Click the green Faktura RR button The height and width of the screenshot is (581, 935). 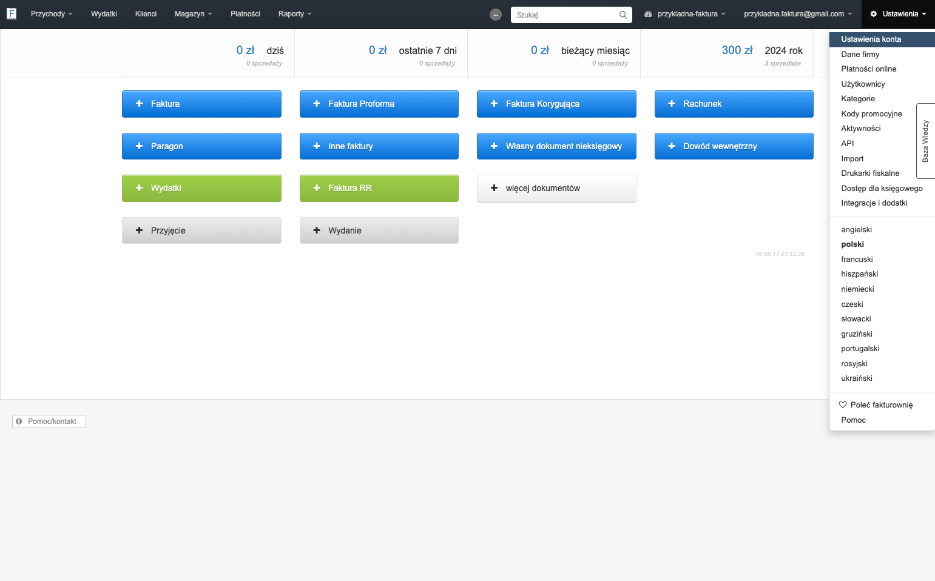tap(379, 188)
